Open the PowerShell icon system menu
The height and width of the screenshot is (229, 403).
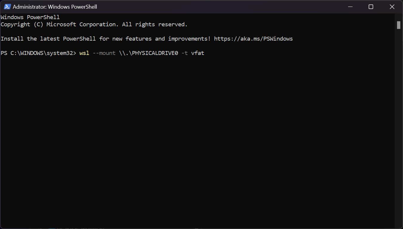(x=7, y=7)
